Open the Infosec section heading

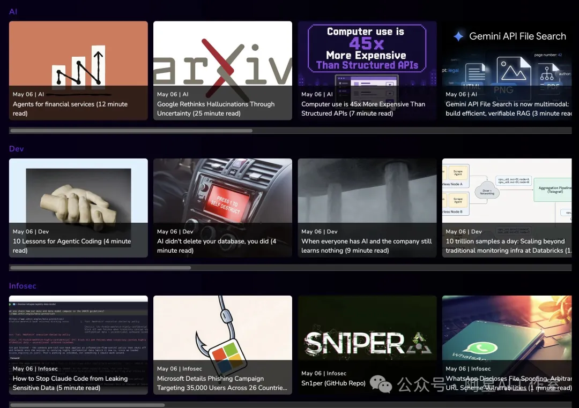click(23, 286)
